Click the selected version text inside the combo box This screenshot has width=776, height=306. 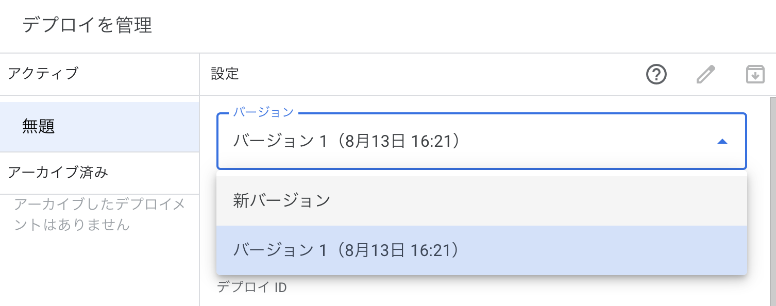tap(346, 142)
